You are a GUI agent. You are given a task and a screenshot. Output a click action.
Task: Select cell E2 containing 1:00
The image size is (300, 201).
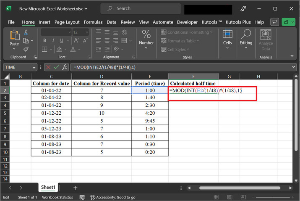(x=150, y=90)
